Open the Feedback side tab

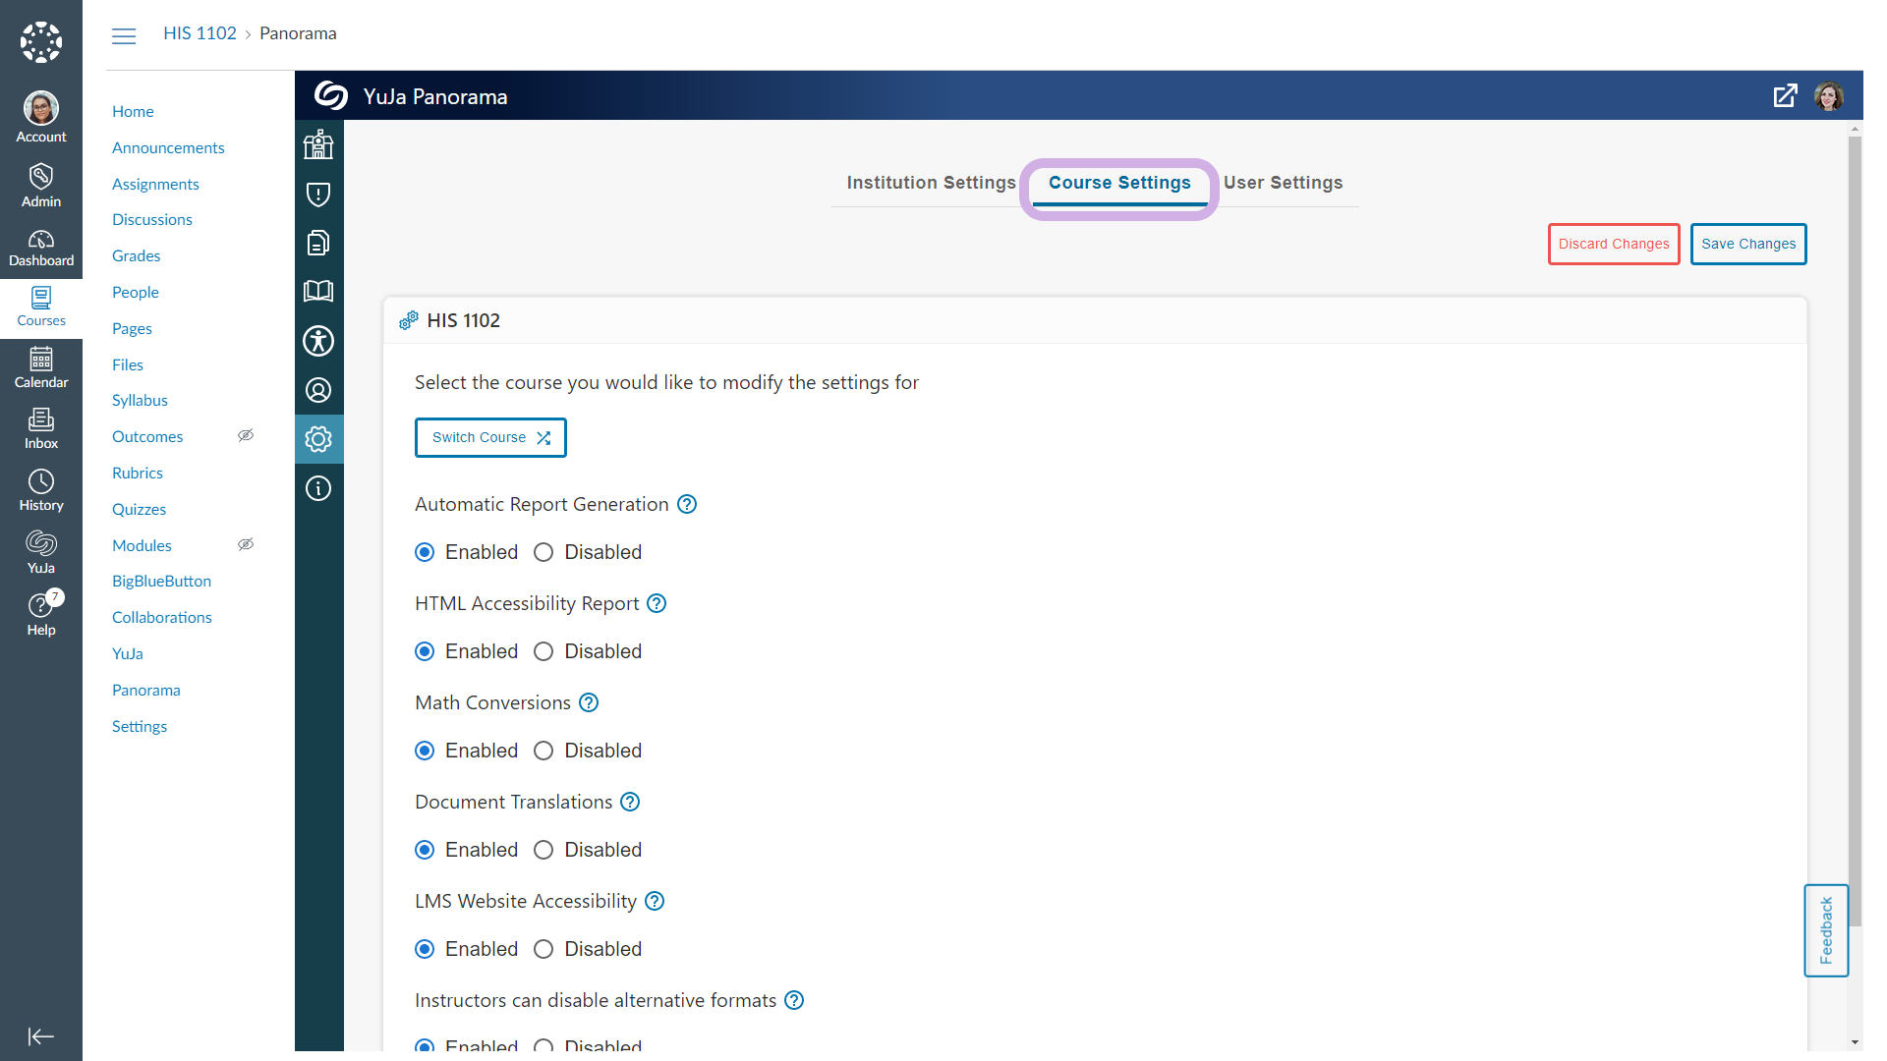tap(1826, 930)
